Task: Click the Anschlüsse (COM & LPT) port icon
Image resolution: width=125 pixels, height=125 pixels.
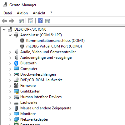Action: click(x=16, y=35)
